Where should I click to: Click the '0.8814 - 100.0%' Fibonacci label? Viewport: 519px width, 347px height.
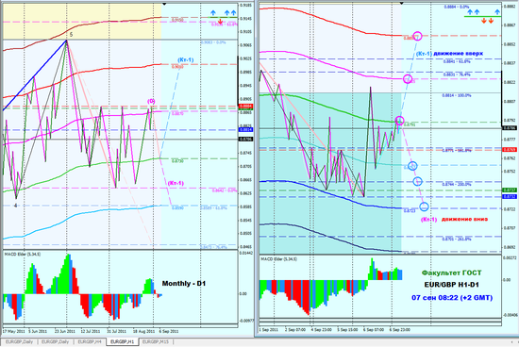point(457,95)
